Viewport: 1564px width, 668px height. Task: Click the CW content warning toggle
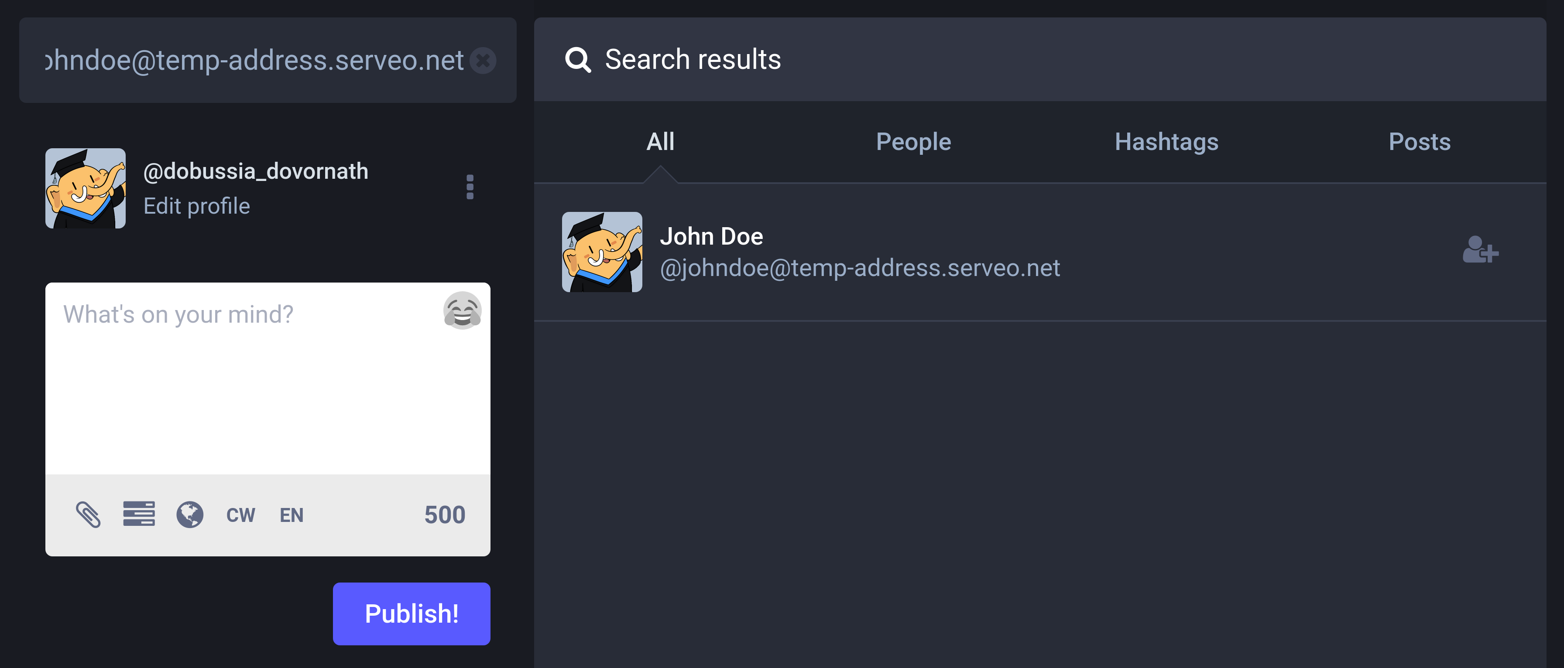click(240, 515)
